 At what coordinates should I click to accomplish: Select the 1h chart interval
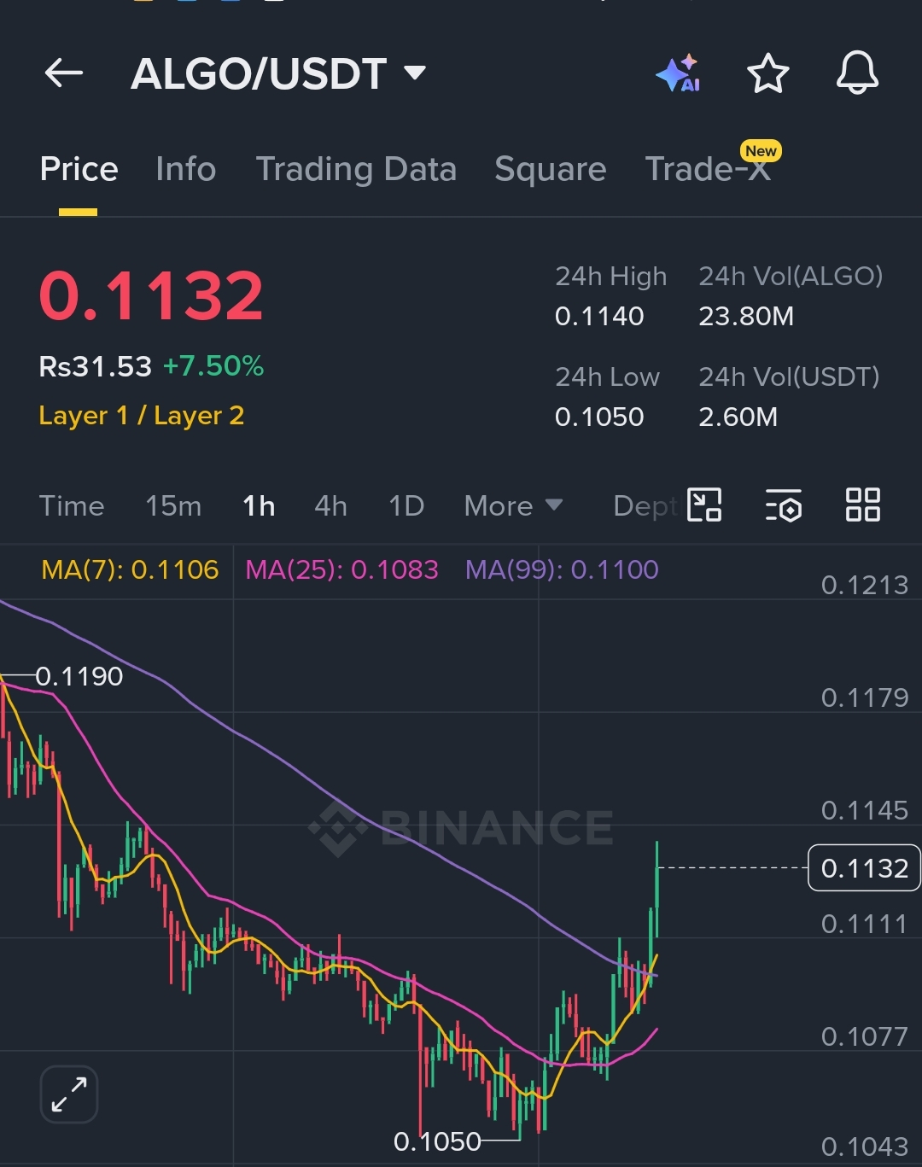[x=259, y=506]
